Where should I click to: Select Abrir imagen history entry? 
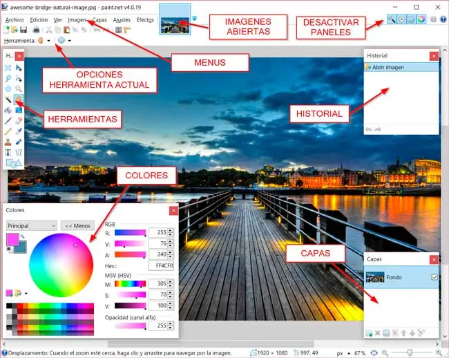click(401, 67)
